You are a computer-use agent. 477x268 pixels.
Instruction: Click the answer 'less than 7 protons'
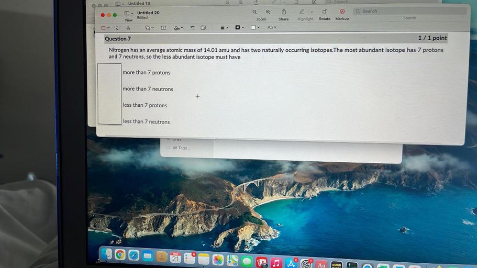tap(145, 105)
